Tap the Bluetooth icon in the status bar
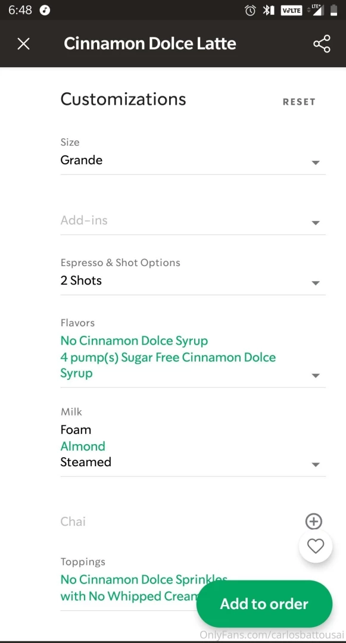 267,10
